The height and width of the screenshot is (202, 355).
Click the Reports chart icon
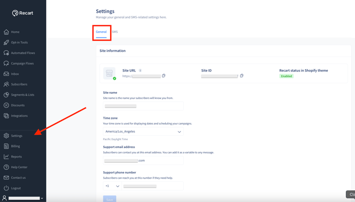[x=6, y=157]
